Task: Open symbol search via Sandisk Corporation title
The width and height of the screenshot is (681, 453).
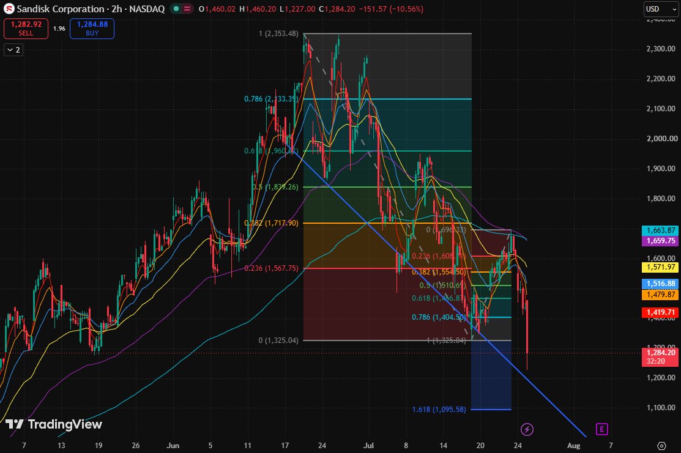Action: (x=61, y=9)
